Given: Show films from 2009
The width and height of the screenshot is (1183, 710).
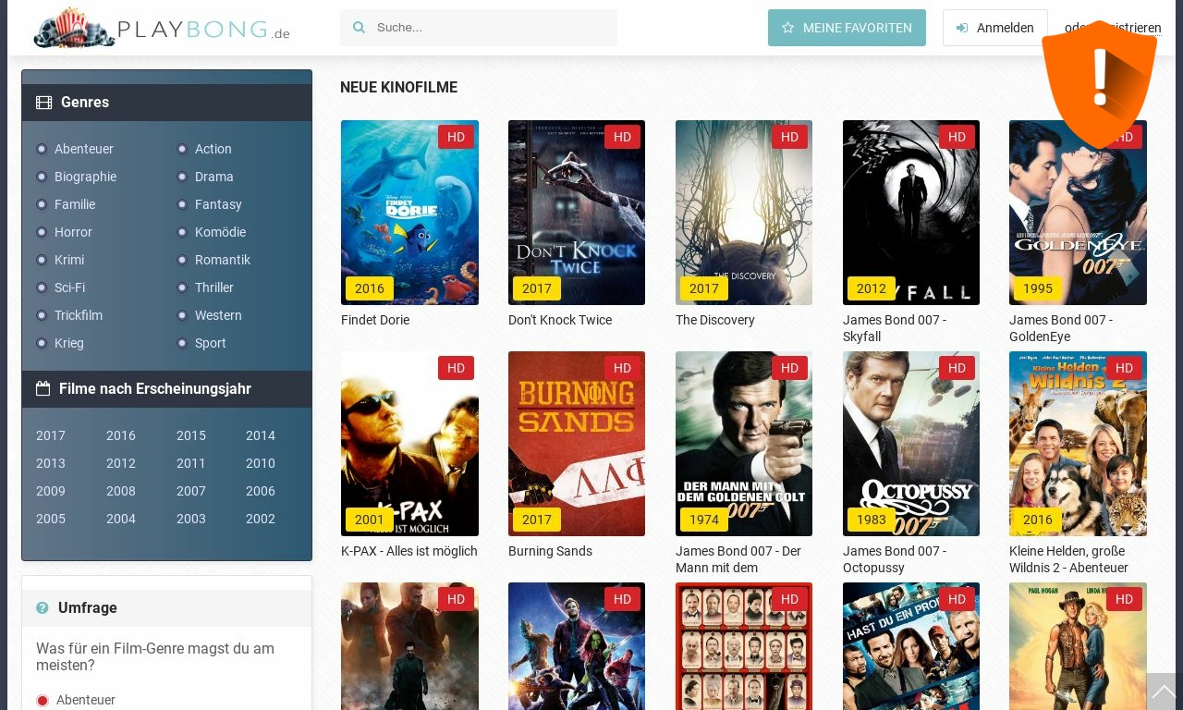Looking at the screenshot, I should (51, 491).
